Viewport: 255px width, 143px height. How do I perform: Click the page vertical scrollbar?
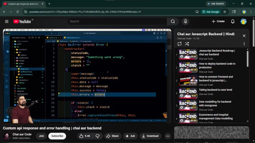pyautogui.click(x=253, y=33)
